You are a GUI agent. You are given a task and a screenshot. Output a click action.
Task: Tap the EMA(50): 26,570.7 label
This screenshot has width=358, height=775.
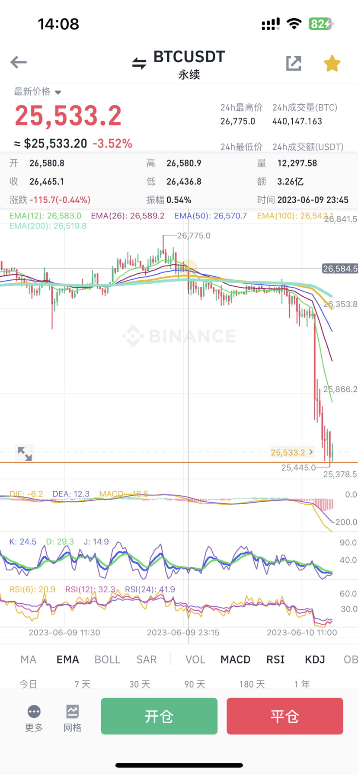click(x=211, y=215)
